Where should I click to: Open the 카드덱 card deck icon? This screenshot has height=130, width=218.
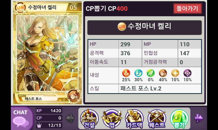click(134, 119)
